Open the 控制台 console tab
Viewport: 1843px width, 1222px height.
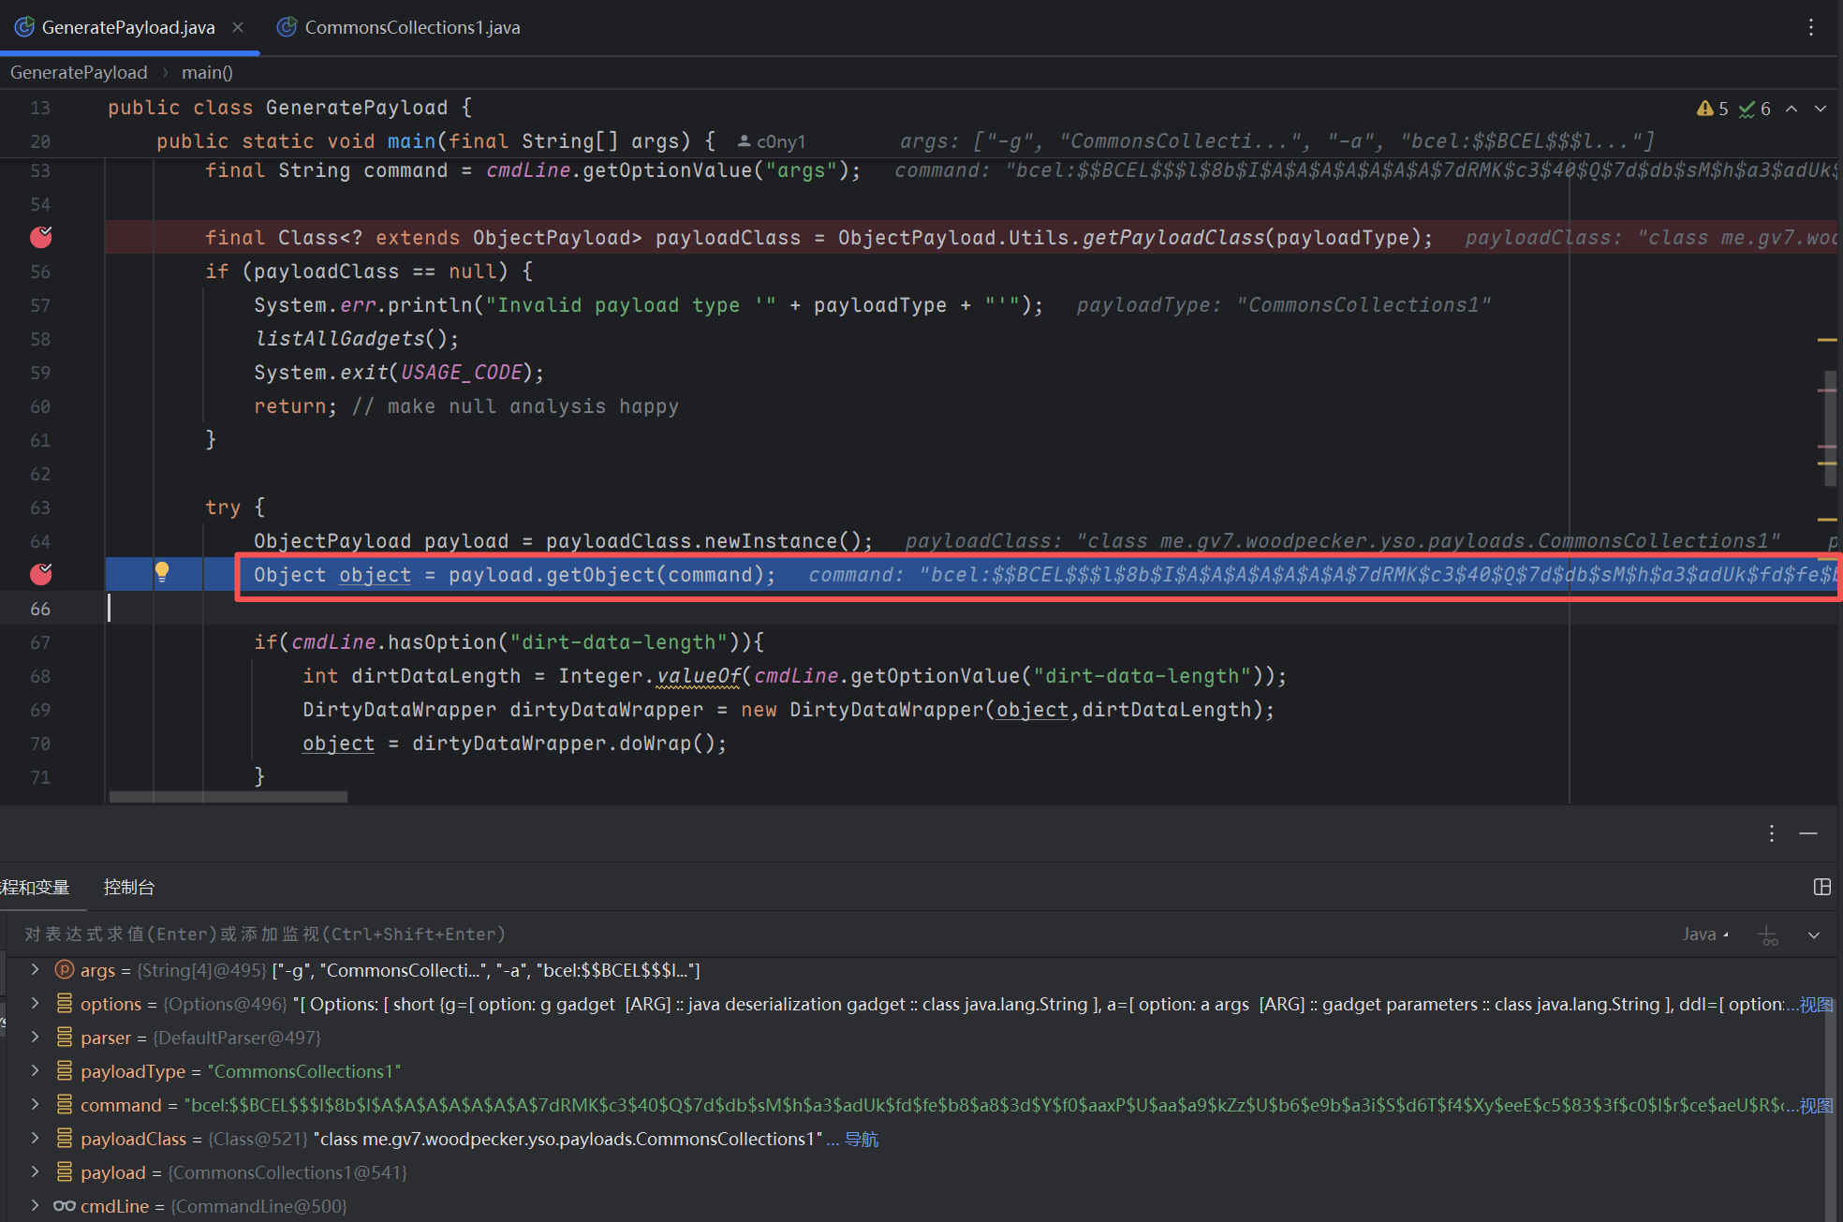tap(129, 887)
